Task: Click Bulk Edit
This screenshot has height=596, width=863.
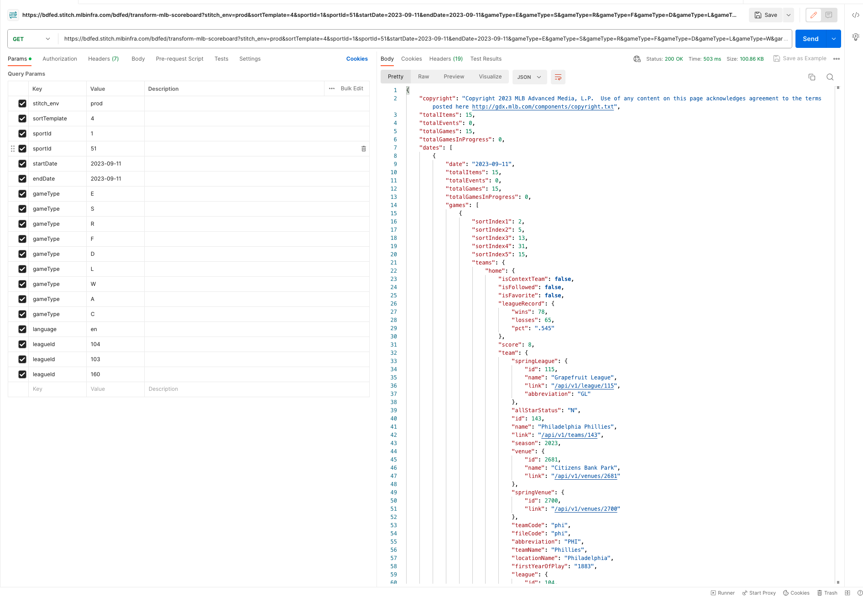Action: 352,88
